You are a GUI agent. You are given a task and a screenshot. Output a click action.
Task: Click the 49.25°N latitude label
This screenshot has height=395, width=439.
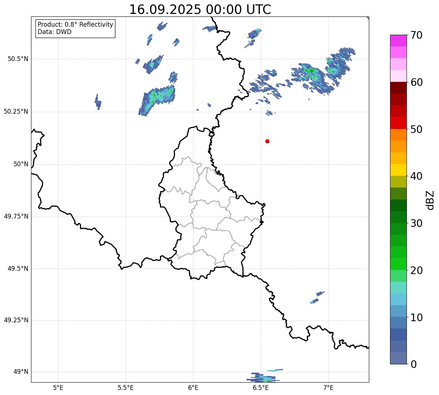pos(16,320)
